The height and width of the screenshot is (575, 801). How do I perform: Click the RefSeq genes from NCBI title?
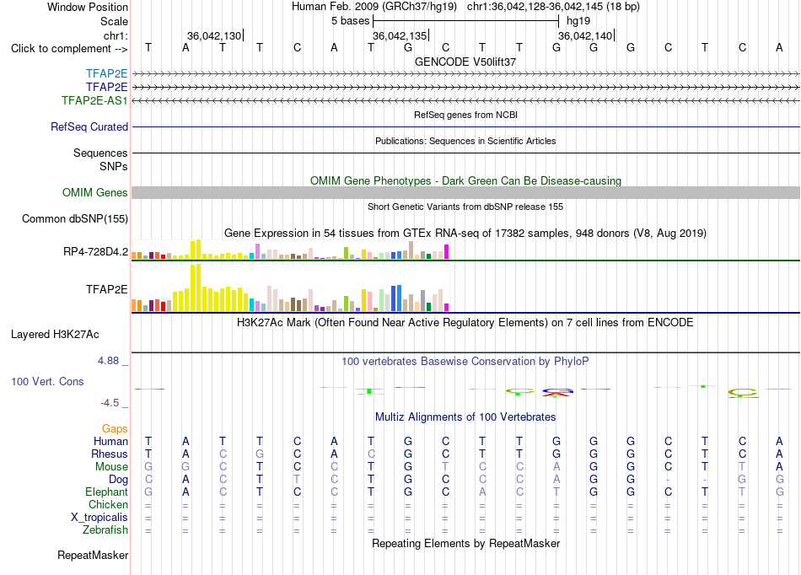(x=465, y=115)
